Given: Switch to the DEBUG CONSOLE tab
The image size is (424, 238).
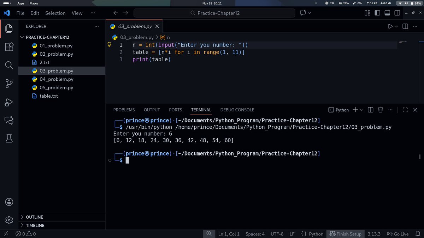Looking at the screenshot, I should [x=237, y=110].
